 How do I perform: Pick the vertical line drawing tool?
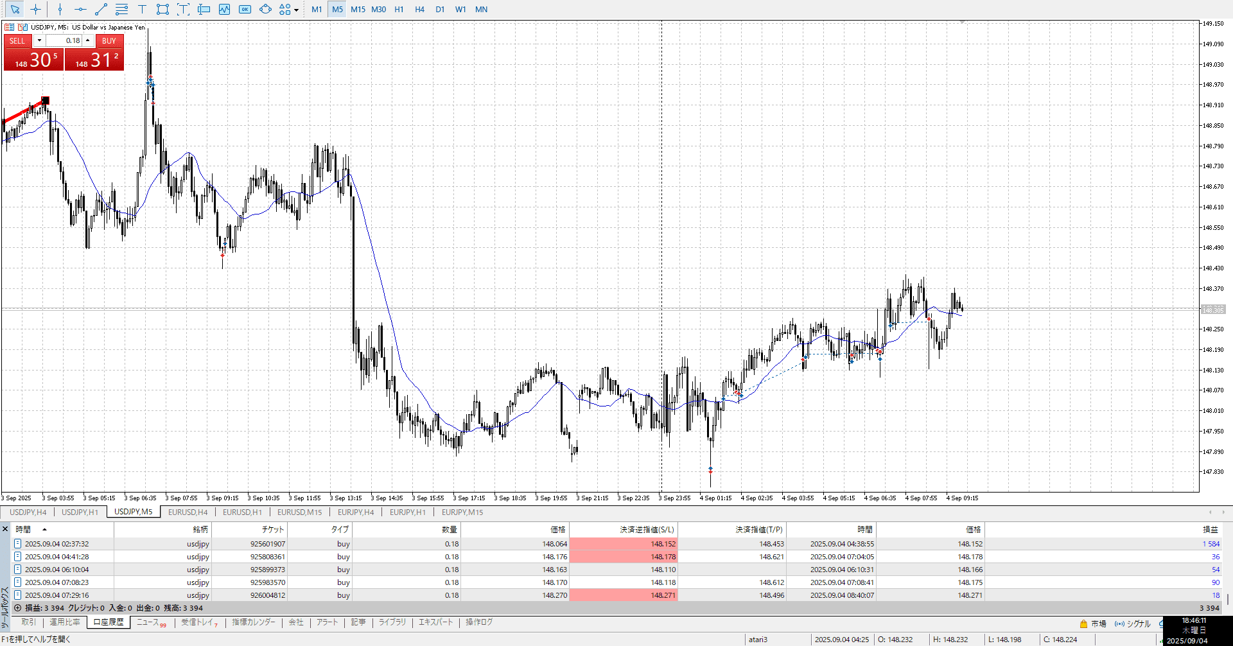(60, 9)
